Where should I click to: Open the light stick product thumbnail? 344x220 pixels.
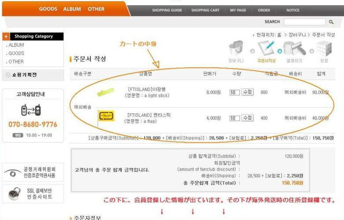tap(106, 92)
